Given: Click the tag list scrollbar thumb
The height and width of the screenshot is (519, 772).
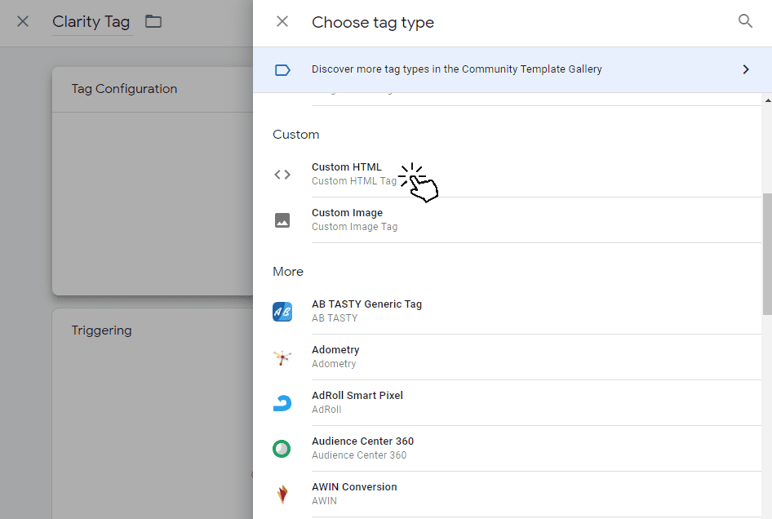Looking at the screenshot, I should (x=767, y=254).
